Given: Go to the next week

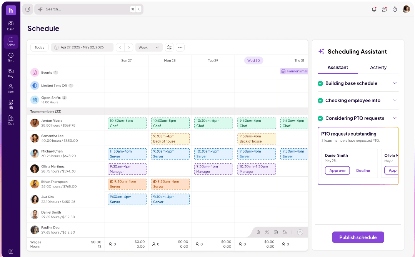Looking at the screenshot, I should point(128,47).
